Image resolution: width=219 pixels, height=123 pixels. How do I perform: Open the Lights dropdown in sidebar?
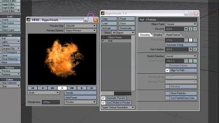pos(10,42)
